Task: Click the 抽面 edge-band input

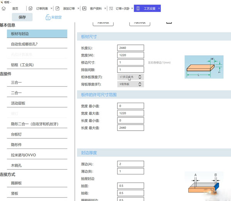Action: (x=131, y=186)
